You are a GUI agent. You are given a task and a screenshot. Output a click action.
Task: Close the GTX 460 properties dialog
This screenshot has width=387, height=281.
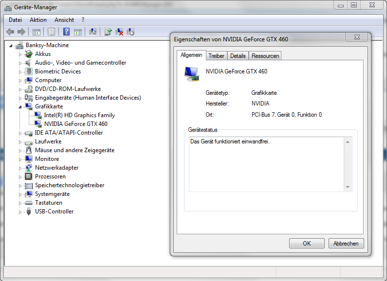point(357,37)
